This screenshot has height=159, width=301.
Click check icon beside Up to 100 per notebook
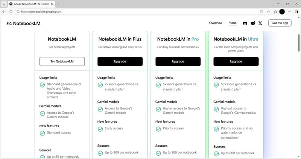[x=100, y=153]
